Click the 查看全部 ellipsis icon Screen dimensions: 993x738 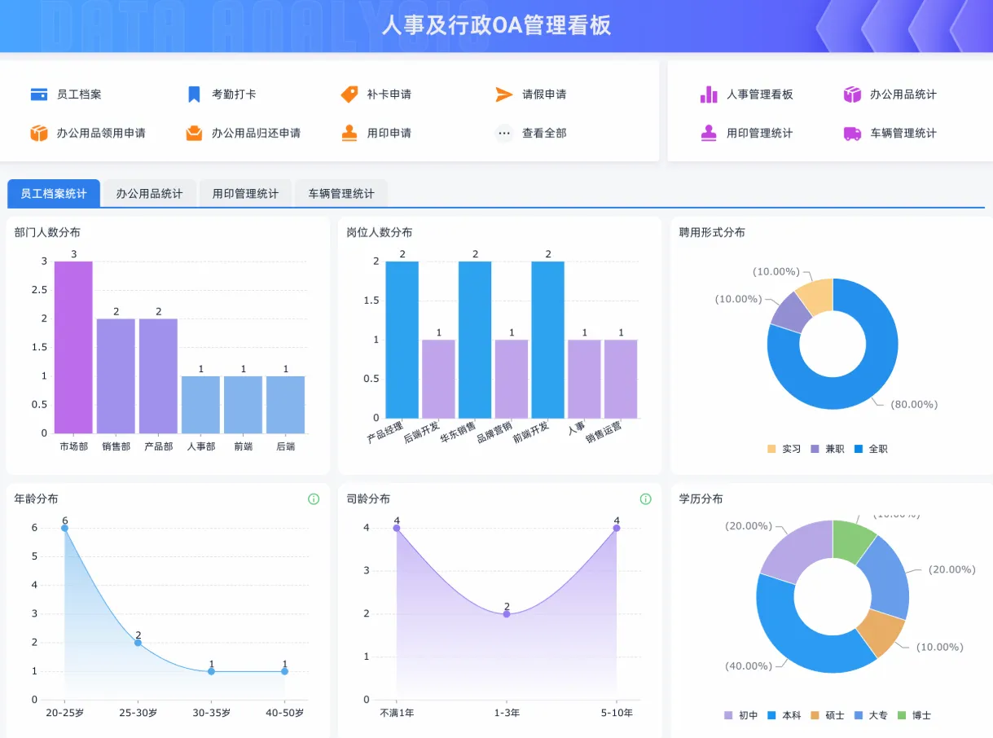pyautogui.click(x=504, y=133)
